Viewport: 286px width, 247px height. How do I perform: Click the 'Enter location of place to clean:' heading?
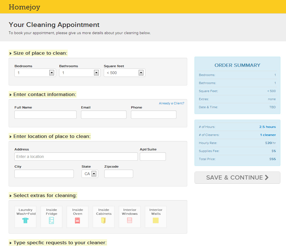(x=52, y=137)
